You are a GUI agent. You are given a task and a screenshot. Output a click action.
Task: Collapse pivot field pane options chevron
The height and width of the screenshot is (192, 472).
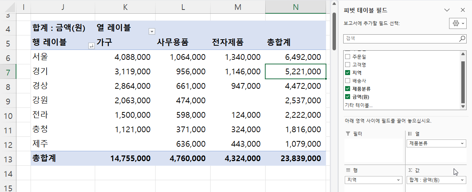447,10
